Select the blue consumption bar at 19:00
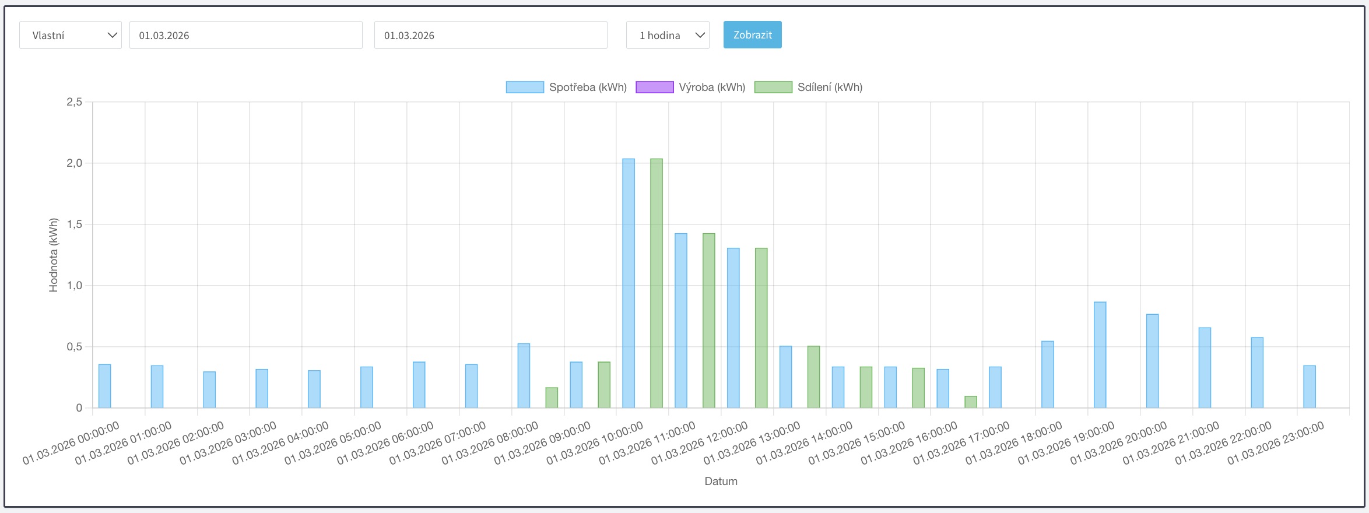The width and height of the screenshot is (1369, 513). point(1100,354)
